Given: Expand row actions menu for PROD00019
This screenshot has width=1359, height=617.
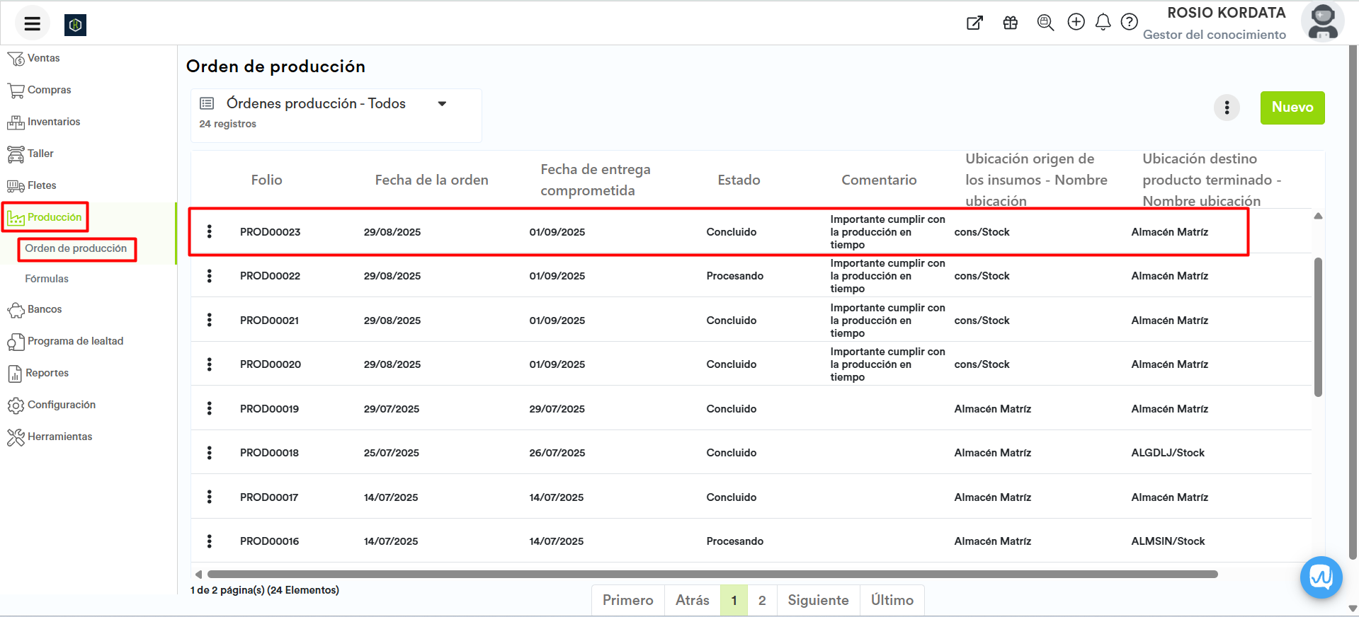Looking at the screenshot, I should tap(210, 409).
